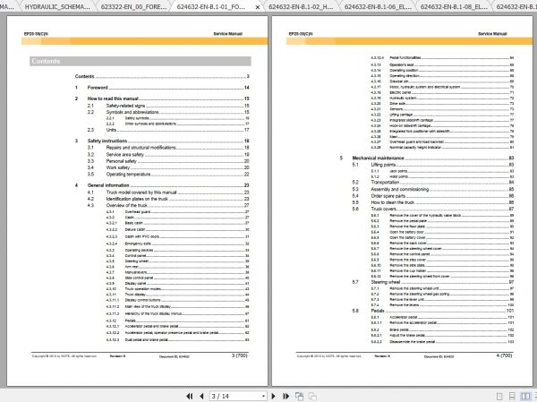Click 'Service Manual' header on the right page
The image size is (537, 402).
[x=492, y=34]
